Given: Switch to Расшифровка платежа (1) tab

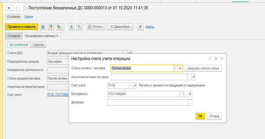Looking at the screenshot, I should coord(41,36).
